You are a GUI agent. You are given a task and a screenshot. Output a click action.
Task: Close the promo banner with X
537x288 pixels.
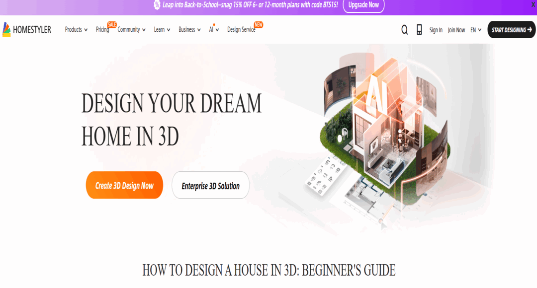pyautogui.click(x=533, y=4)
